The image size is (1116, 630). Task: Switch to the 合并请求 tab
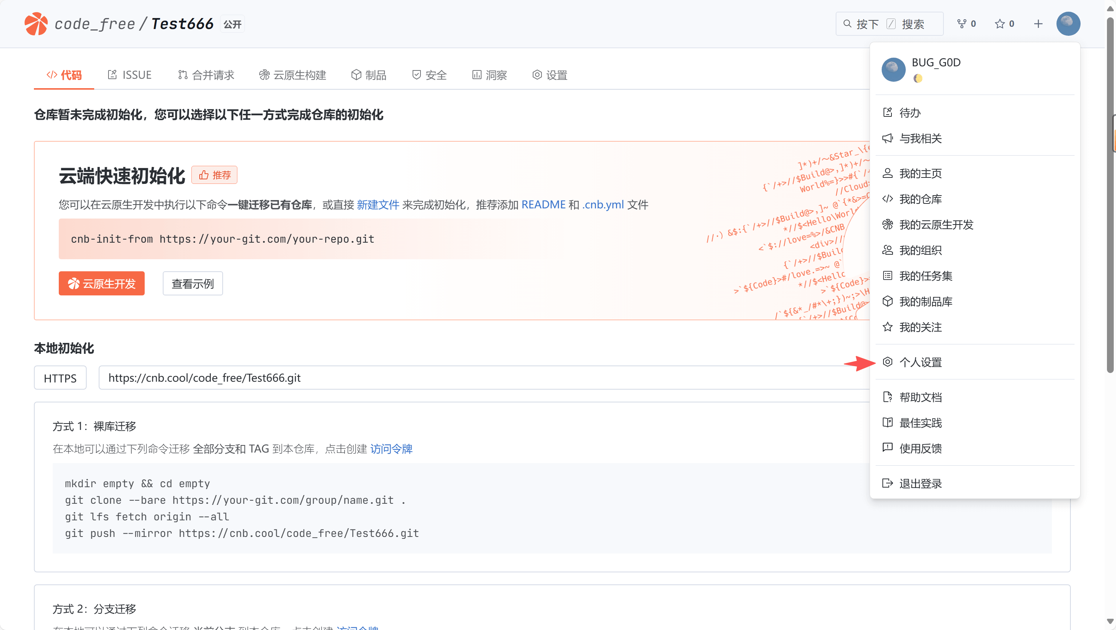point(206,75)
